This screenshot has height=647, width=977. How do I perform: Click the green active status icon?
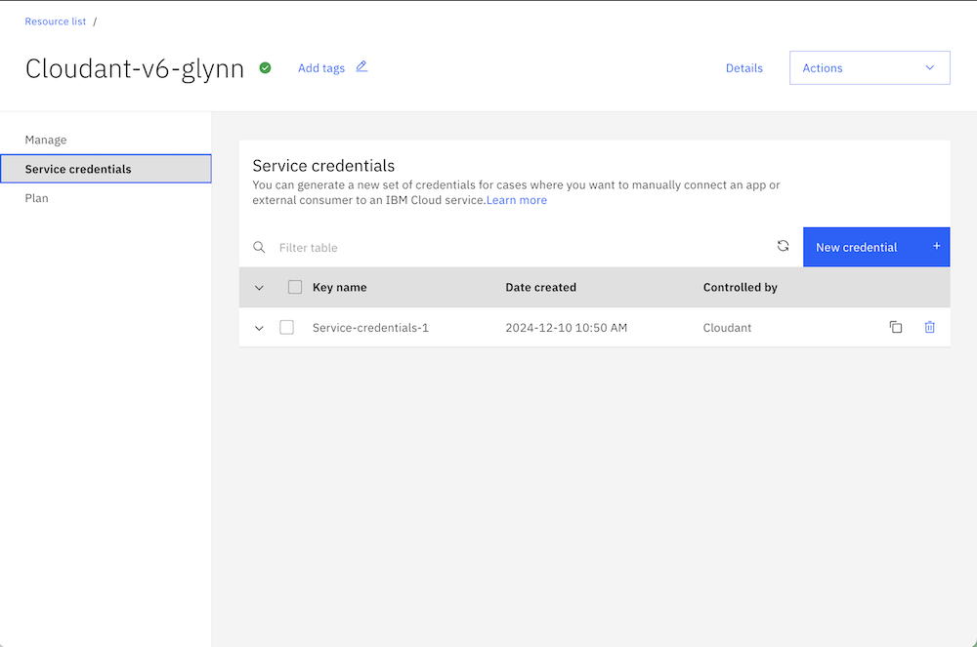click(266, 67)
